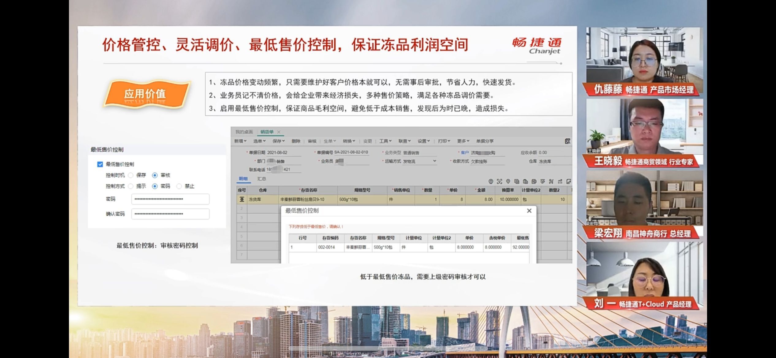
Task: Select the 销货单 tab
Action: 267,132
